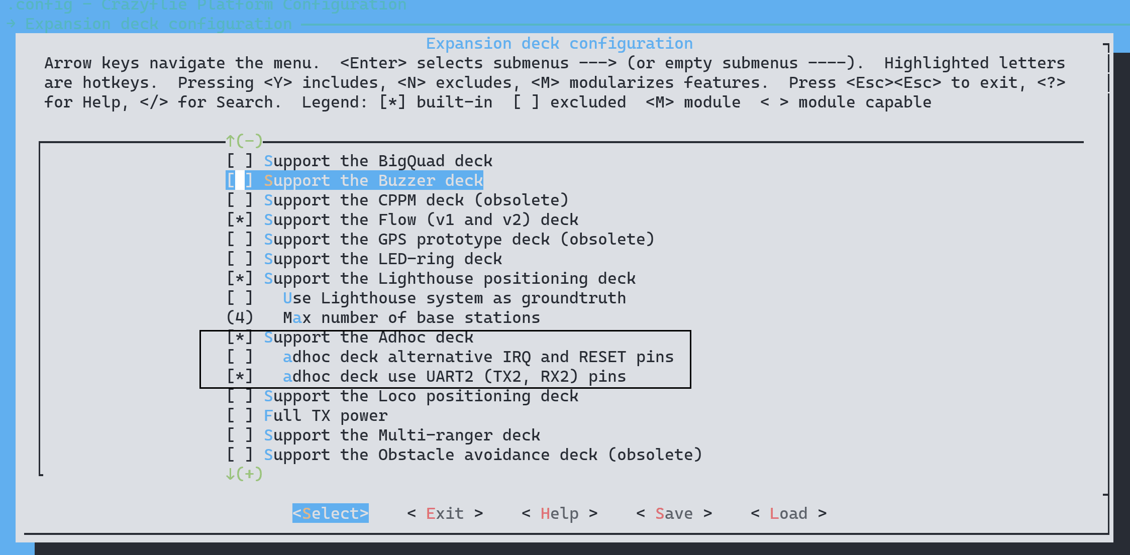Uncheck Support the Lighthouse positioning deck

[431, 279]
